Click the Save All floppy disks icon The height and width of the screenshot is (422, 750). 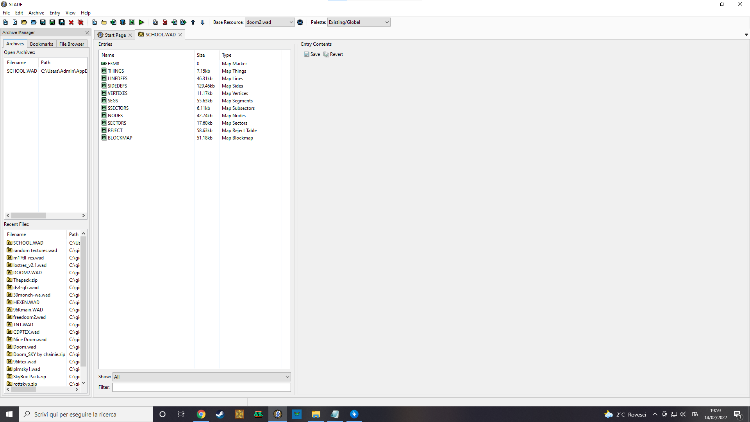tap(62, 22)
